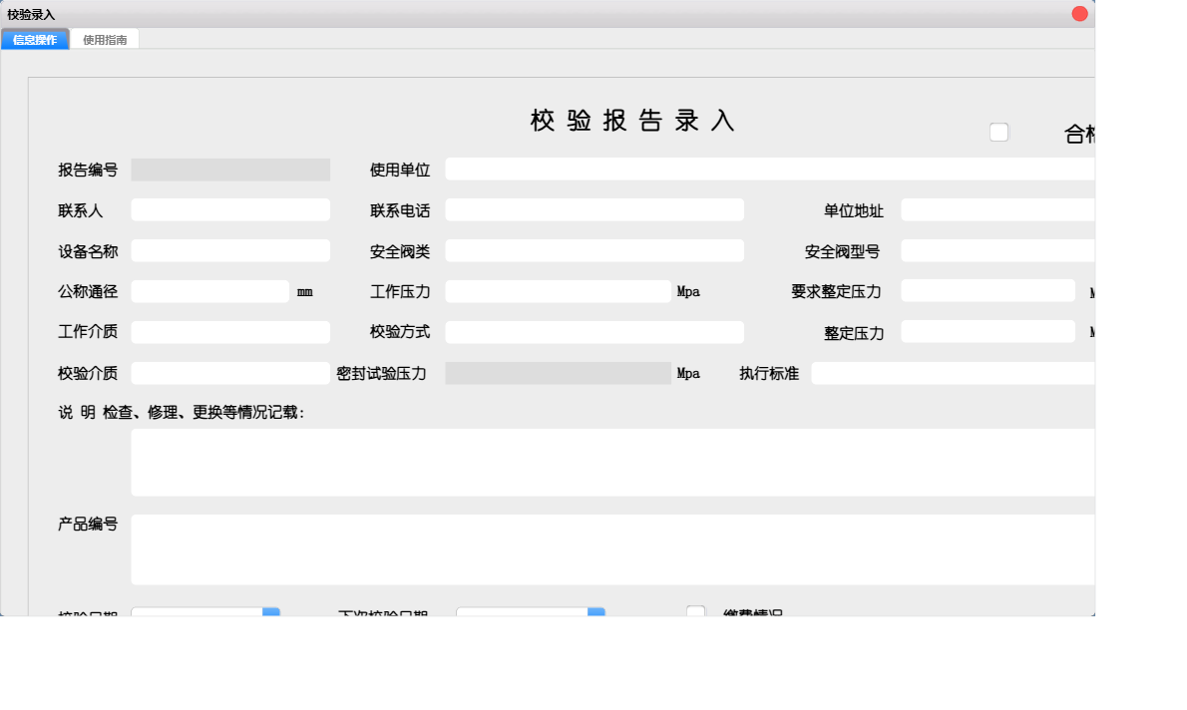Select the 信息操作 tab

35,39
